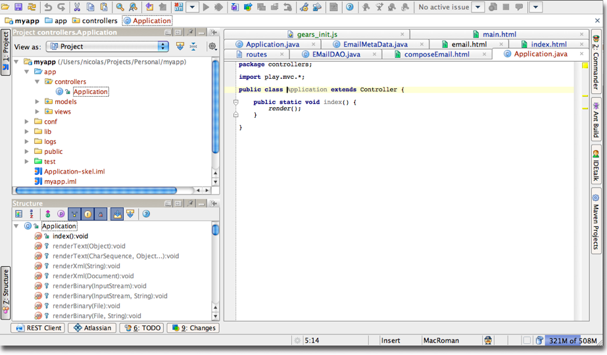The width and height of the screenshot is (607, 355).
Task: Click the Find magnifier icon in toolbar
Action: 120,7
